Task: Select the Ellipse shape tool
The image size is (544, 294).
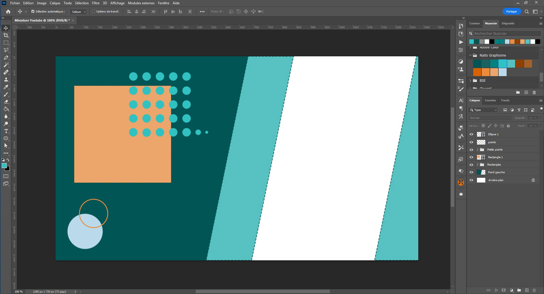Action: [x=6, y=139]
